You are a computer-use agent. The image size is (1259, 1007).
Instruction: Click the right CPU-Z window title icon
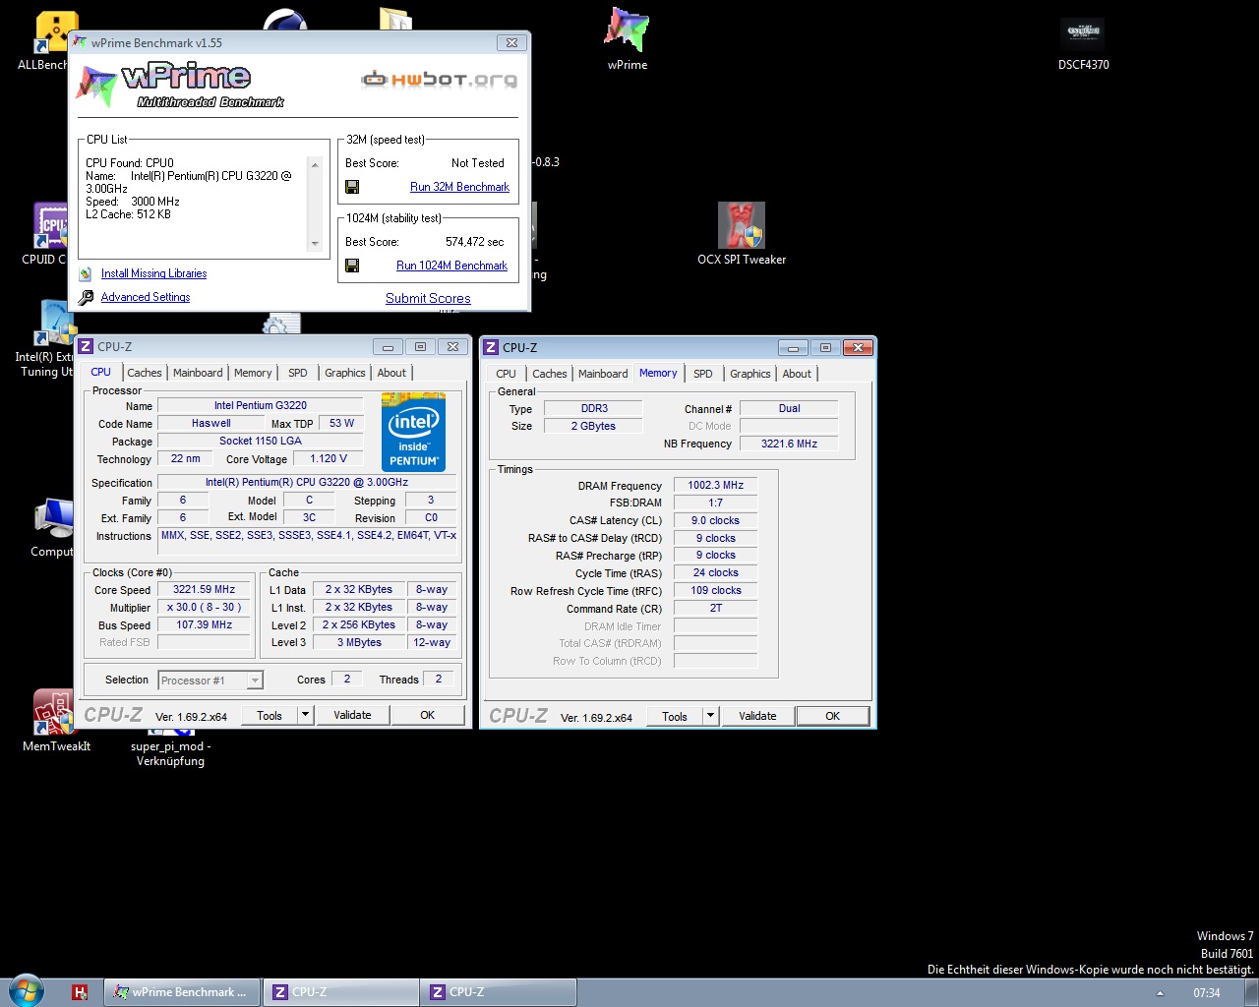click(x=491, y=347)
